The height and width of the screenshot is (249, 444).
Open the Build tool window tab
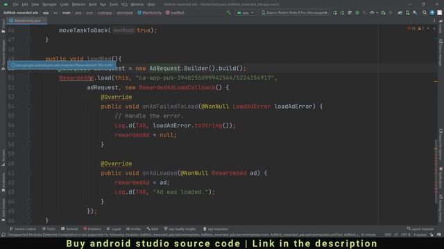153,229
